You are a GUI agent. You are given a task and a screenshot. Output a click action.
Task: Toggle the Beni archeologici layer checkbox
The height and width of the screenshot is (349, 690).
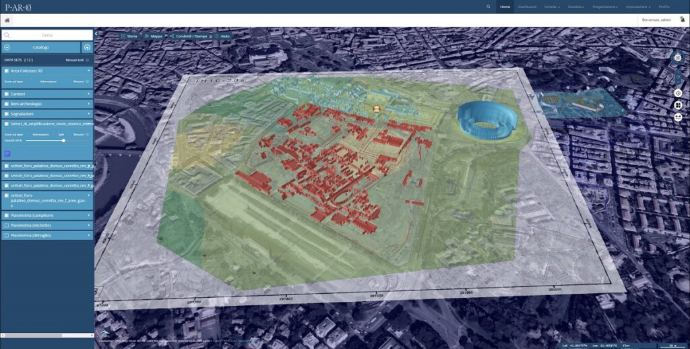[7, 104]
